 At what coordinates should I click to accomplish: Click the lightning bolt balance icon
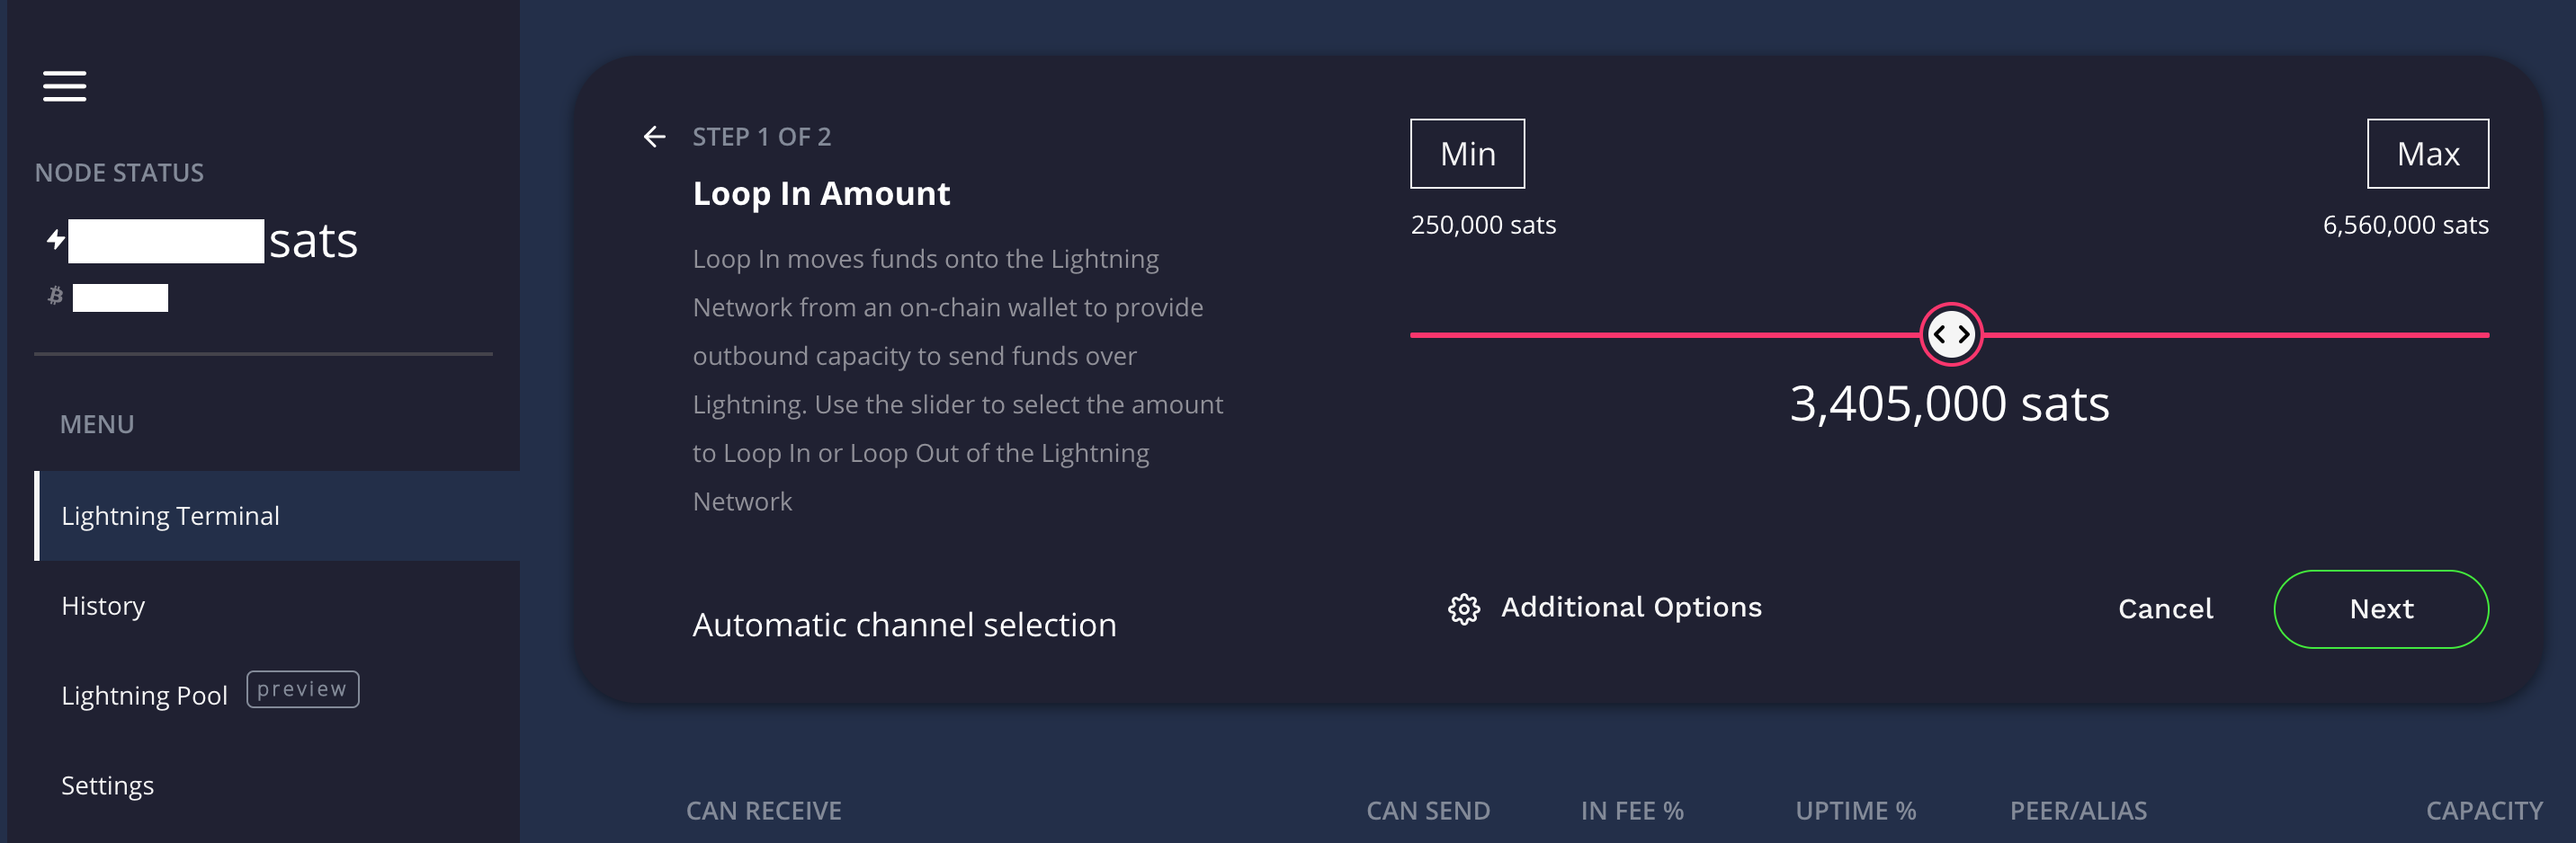point(56,240)
